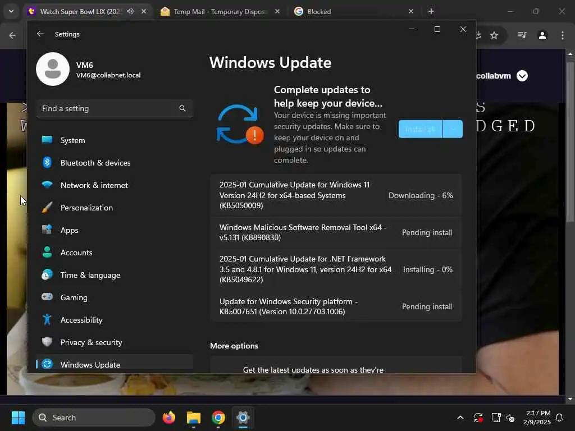Click the browser back arrow
This screenshot has height=431, width=575.
click(x=12, y=35)
